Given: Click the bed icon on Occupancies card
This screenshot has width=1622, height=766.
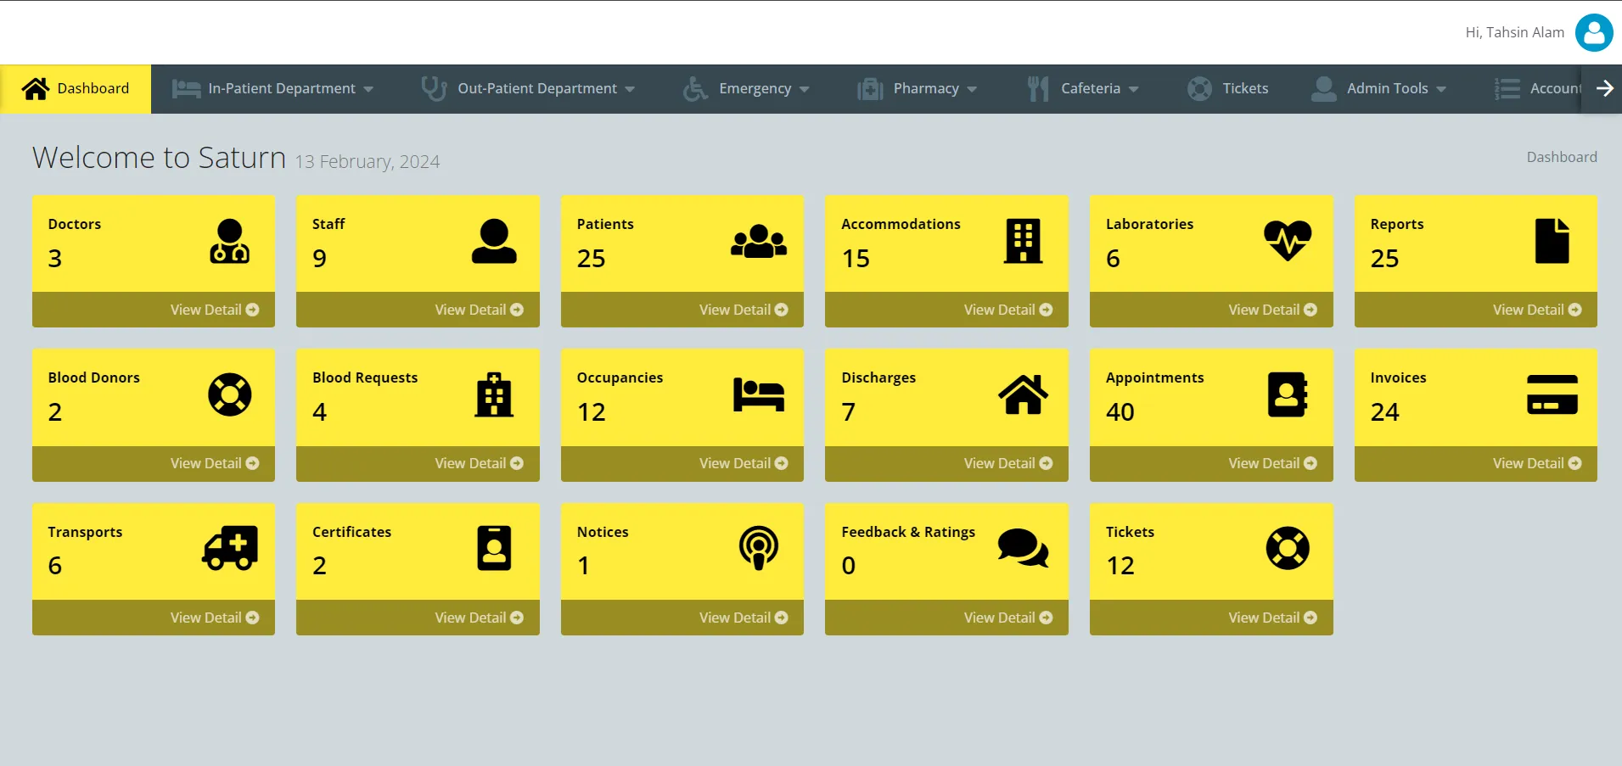Looking at the screenshot, I should [x=758, y=395].
